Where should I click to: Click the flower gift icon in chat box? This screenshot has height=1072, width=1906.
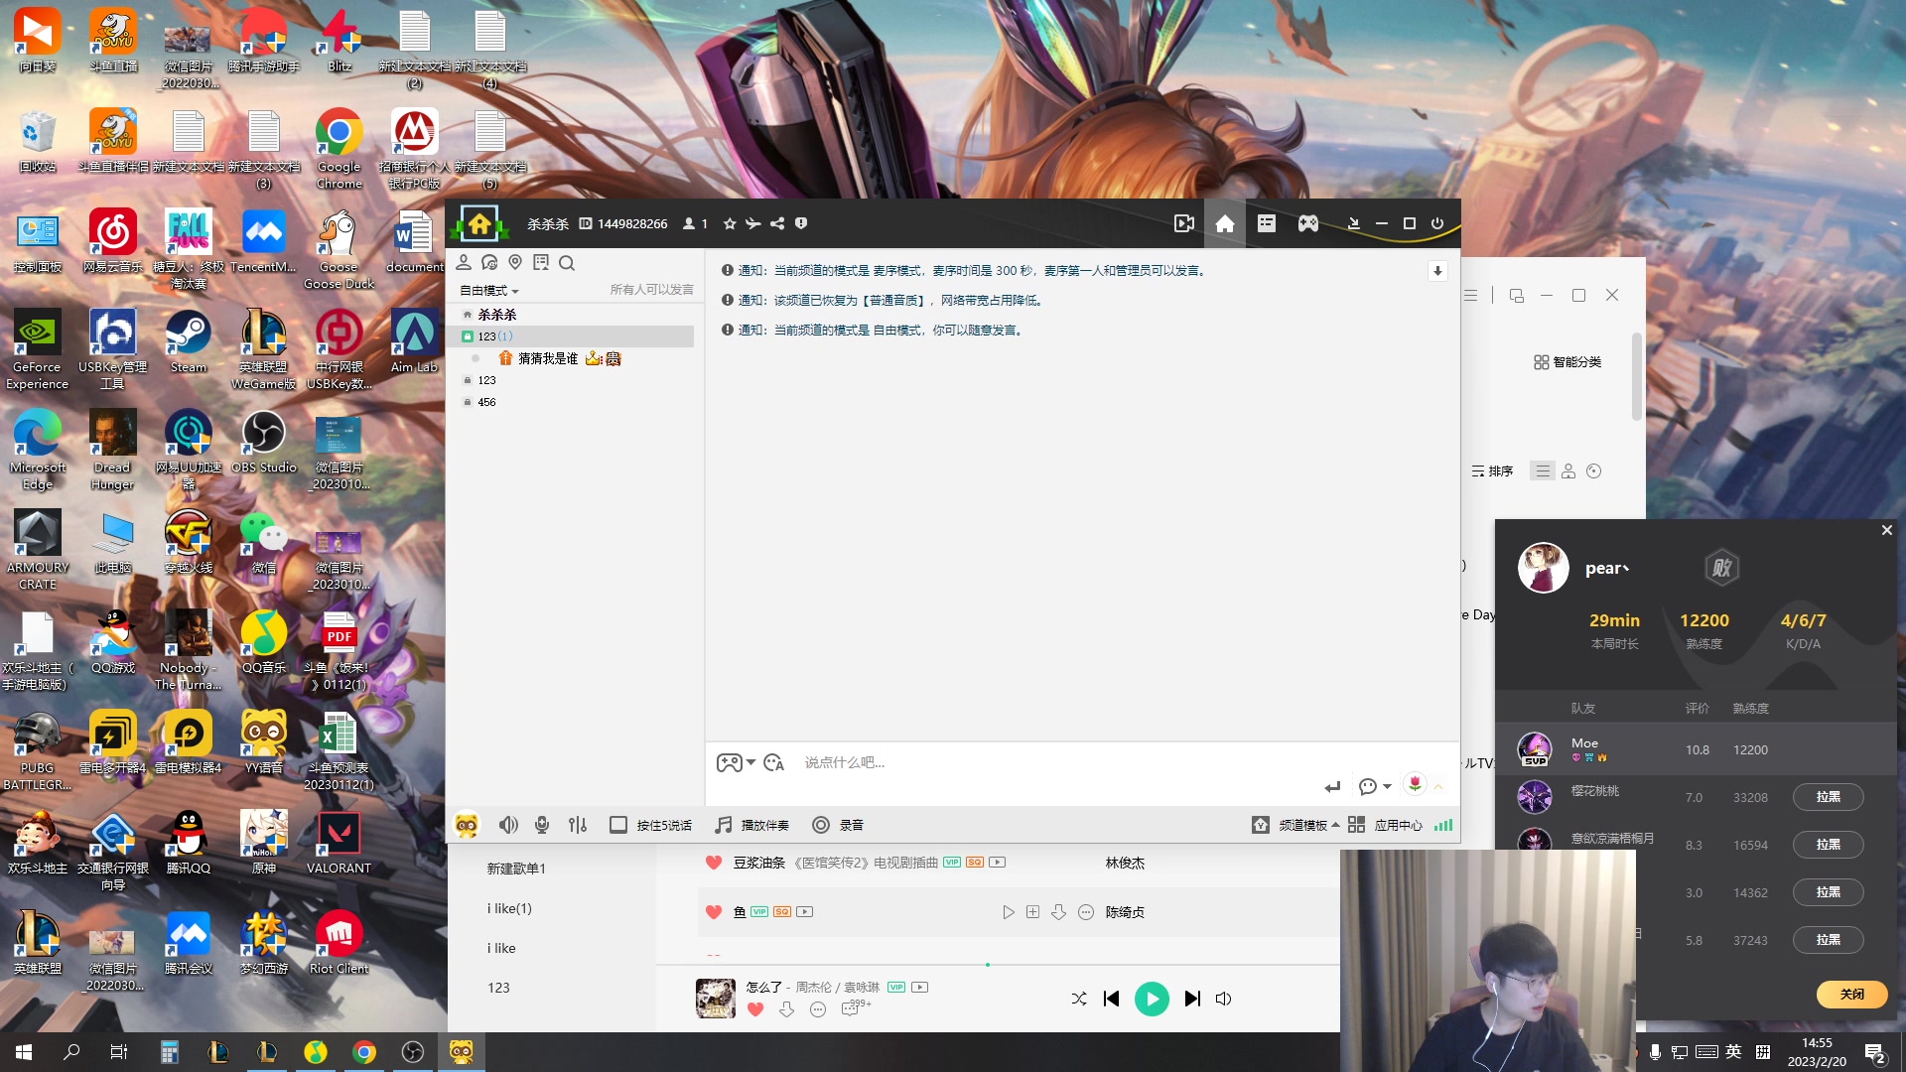click(x=1415, y=784)
